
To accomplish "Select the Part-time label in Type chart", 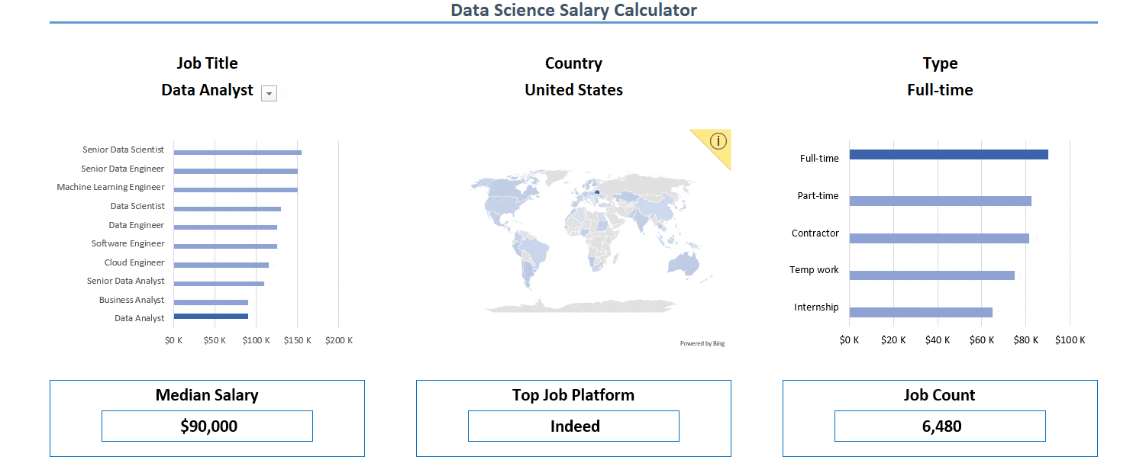I will [x=818, y=195].
